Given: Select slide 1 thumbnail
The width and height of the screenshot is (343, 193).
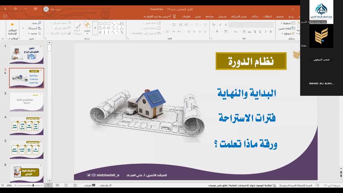Looking at the screenshot, I should click(27, 54).
